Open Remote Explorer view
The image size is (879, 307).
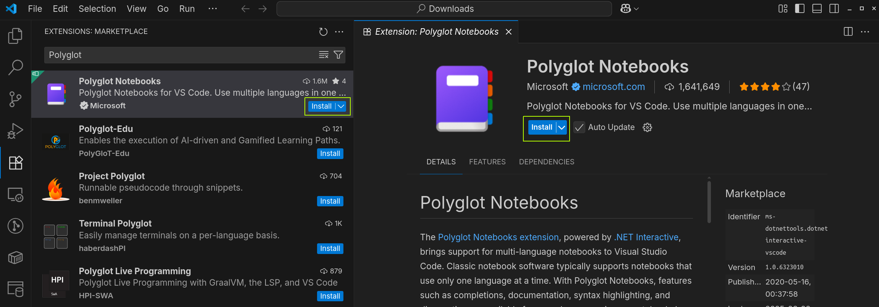click(16, 194)
